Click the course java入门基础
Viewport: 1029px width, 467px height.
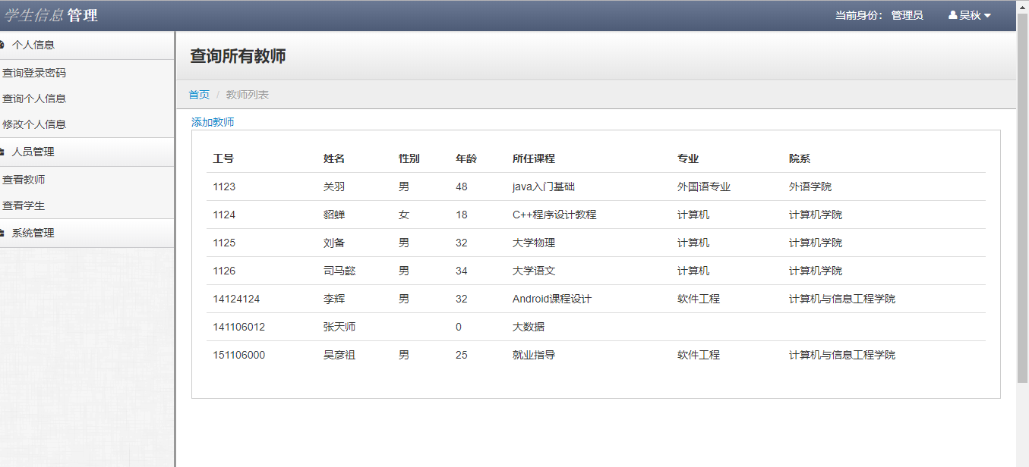pos(544,186)
